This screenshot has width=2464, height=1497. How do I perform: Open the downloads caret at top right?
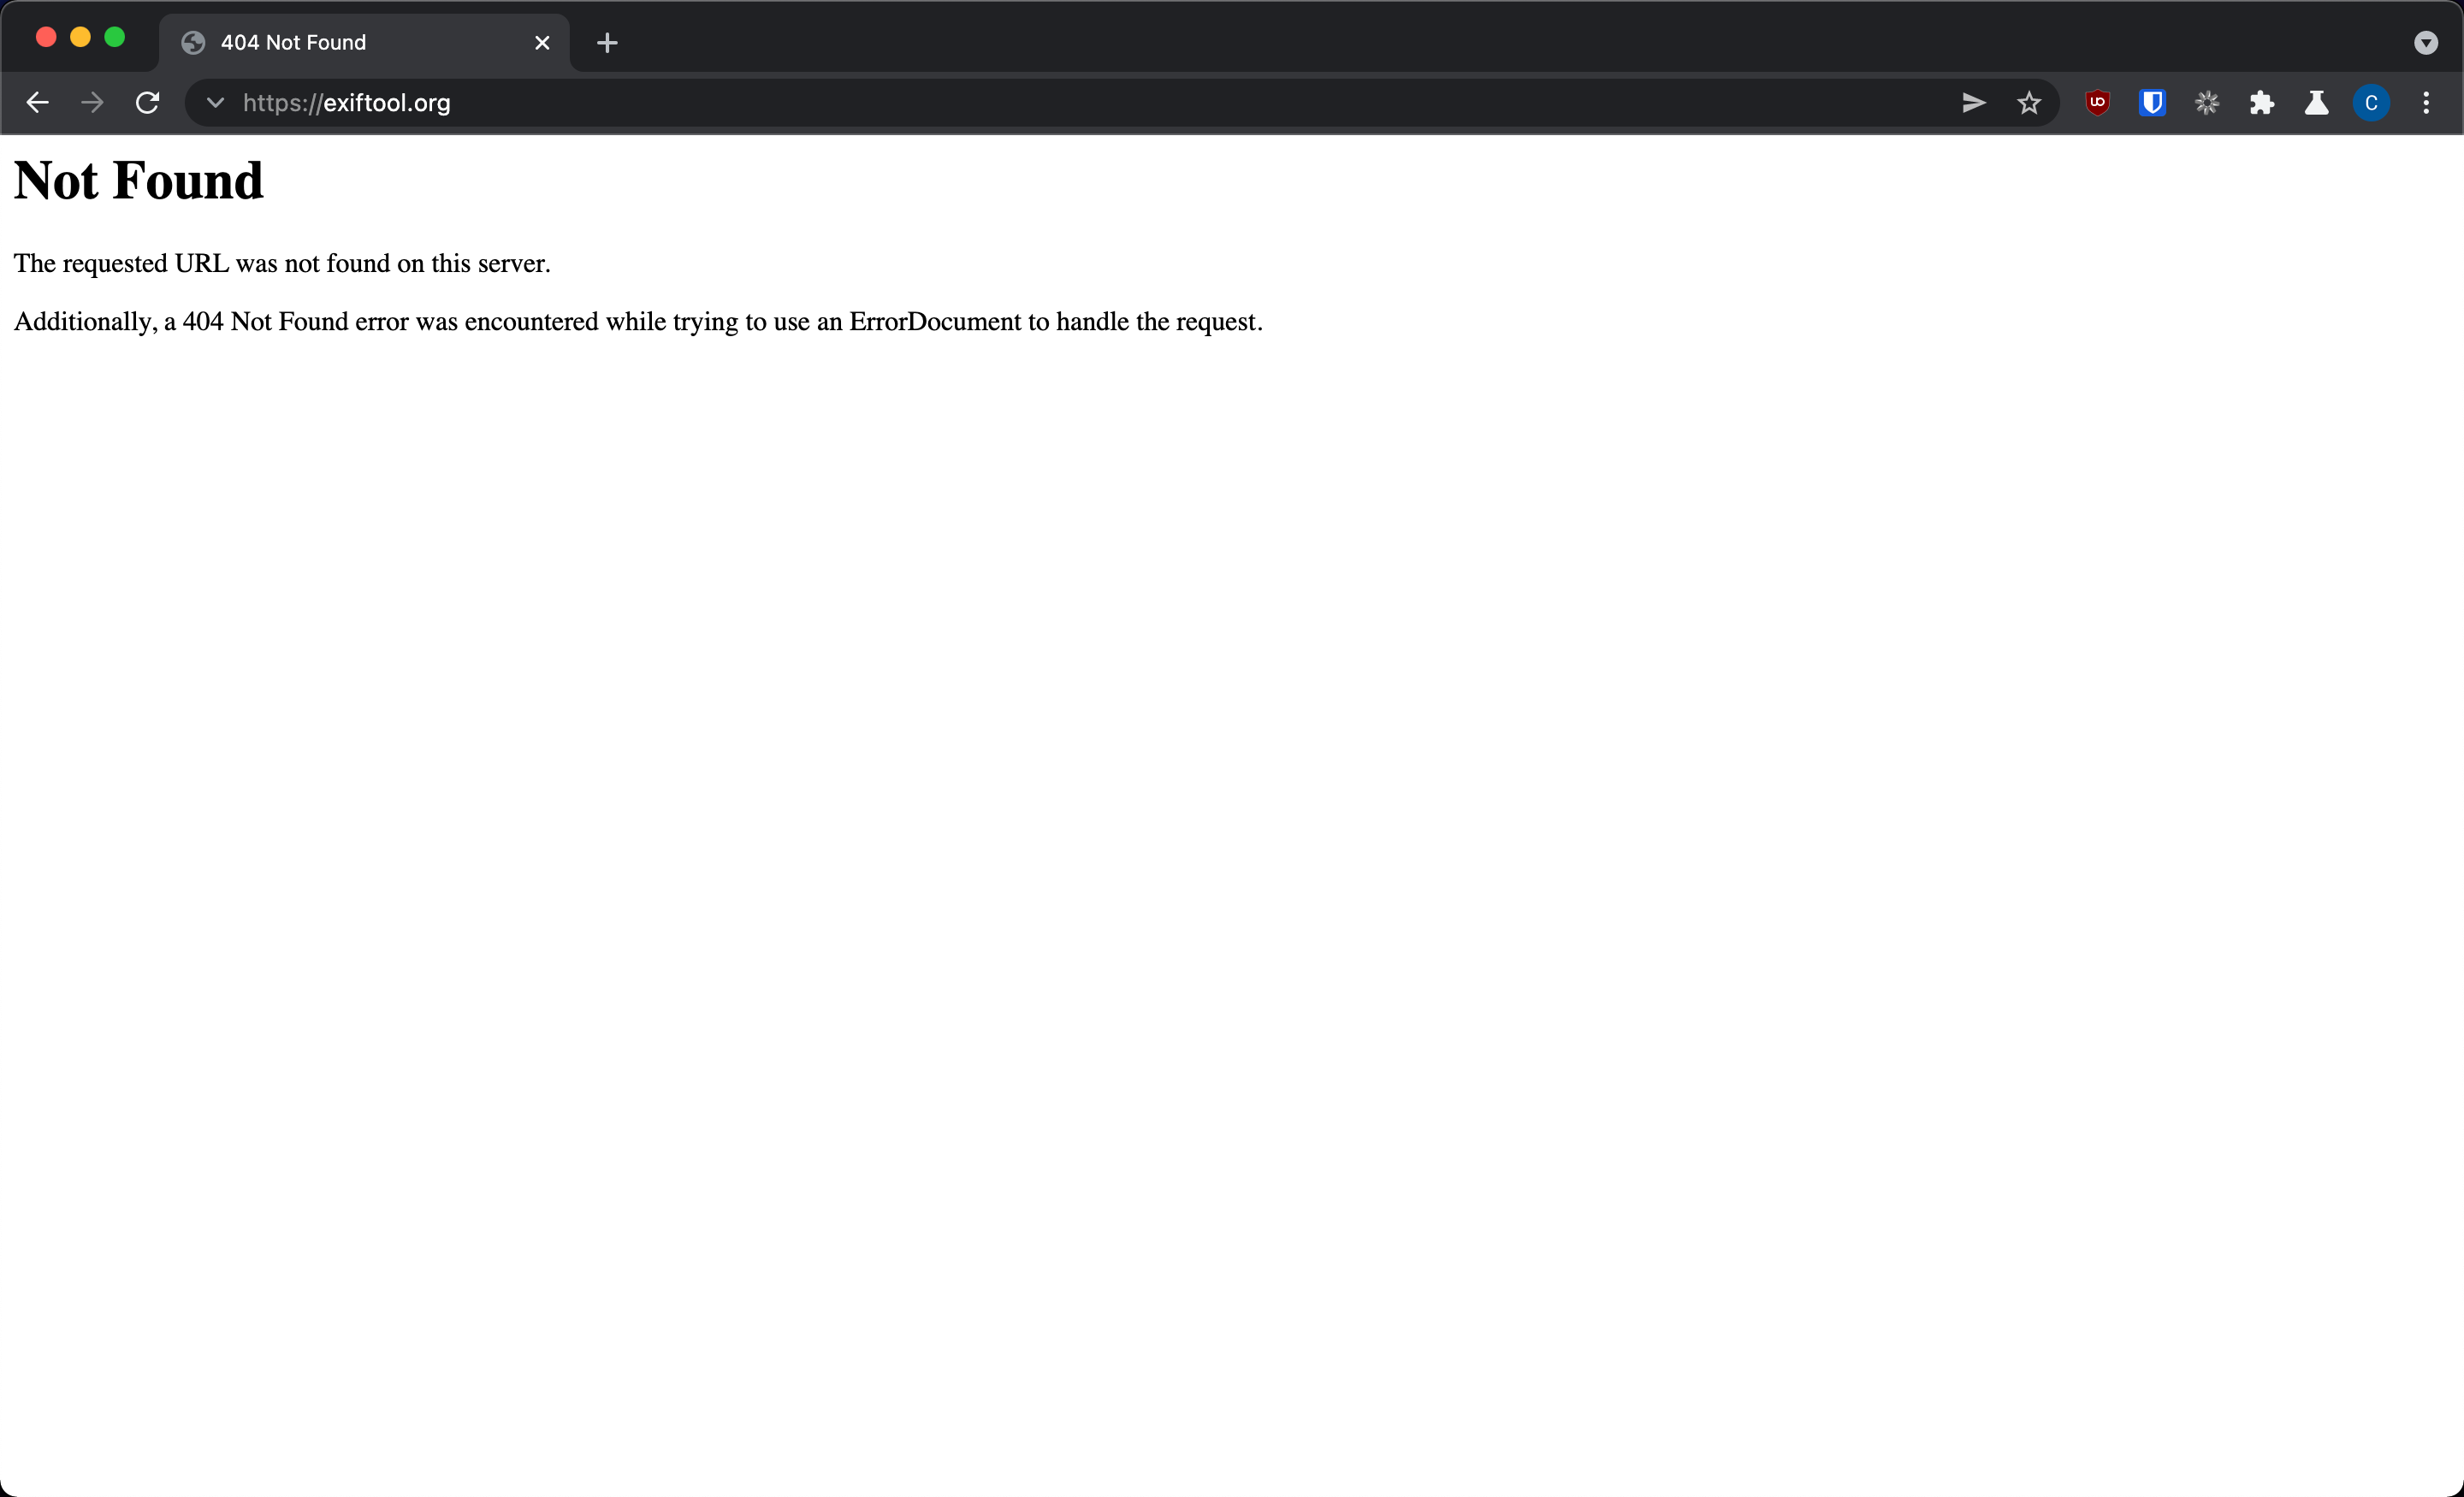[x=2426, y=42]
